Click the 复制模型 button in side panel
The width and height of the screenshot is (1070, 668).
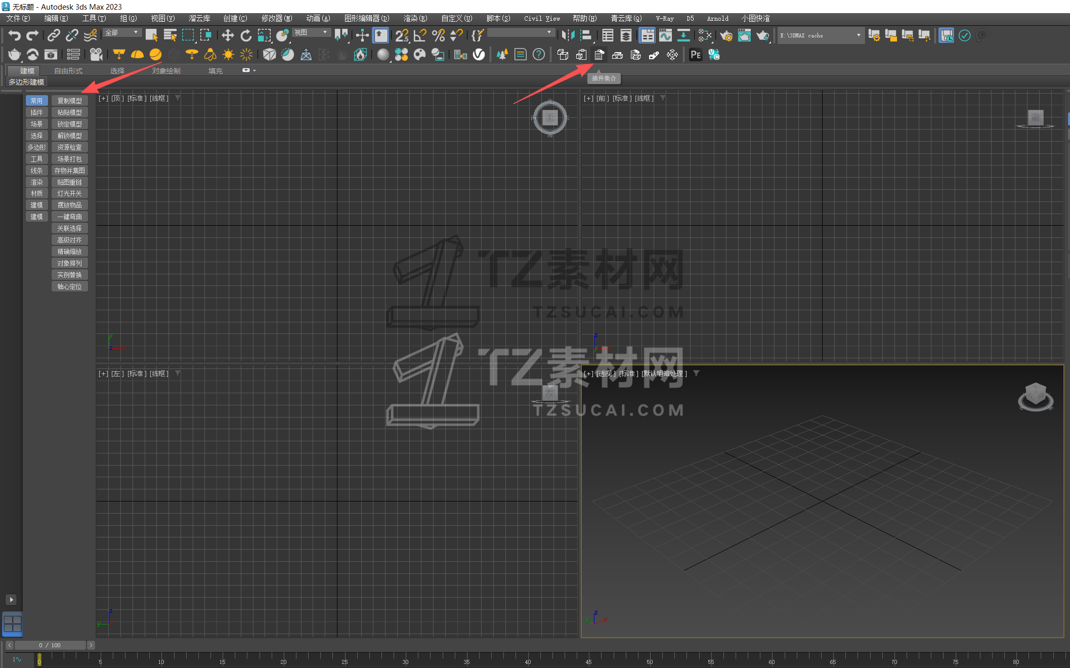click(69, 100)
